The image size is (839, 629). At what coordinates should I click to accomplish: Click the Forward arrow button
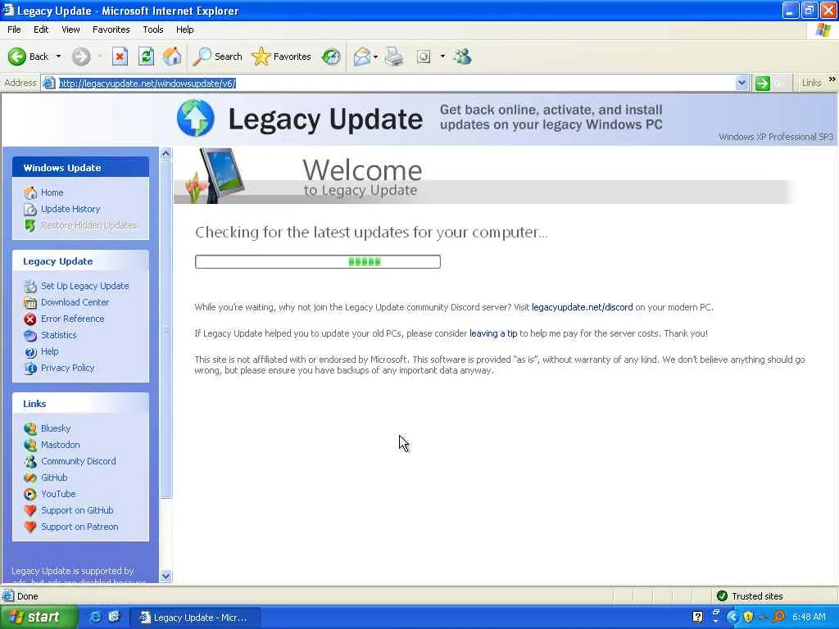81,57
